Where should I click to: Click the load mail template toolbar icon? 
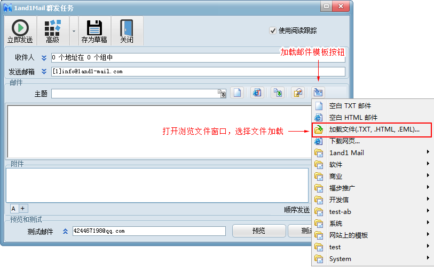pyautogui.click(x=318, y=93)
